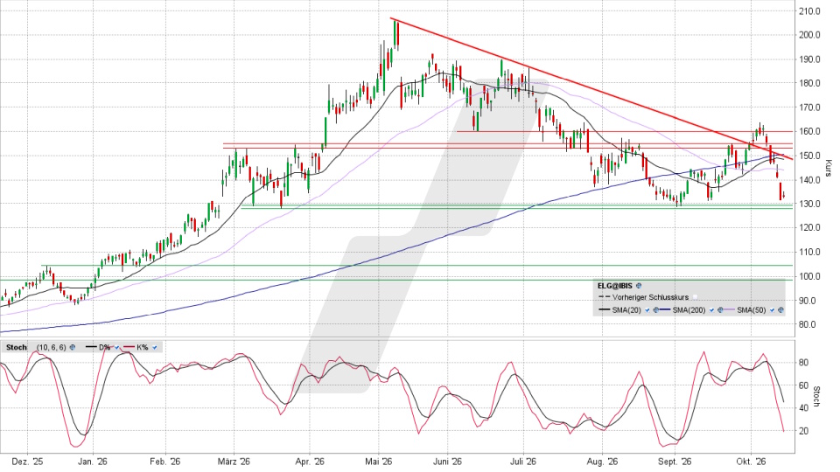Uncheck the SMA(20) visibility checkbox
The width and height of the screenshot is (840, 472).
[647, 309]
